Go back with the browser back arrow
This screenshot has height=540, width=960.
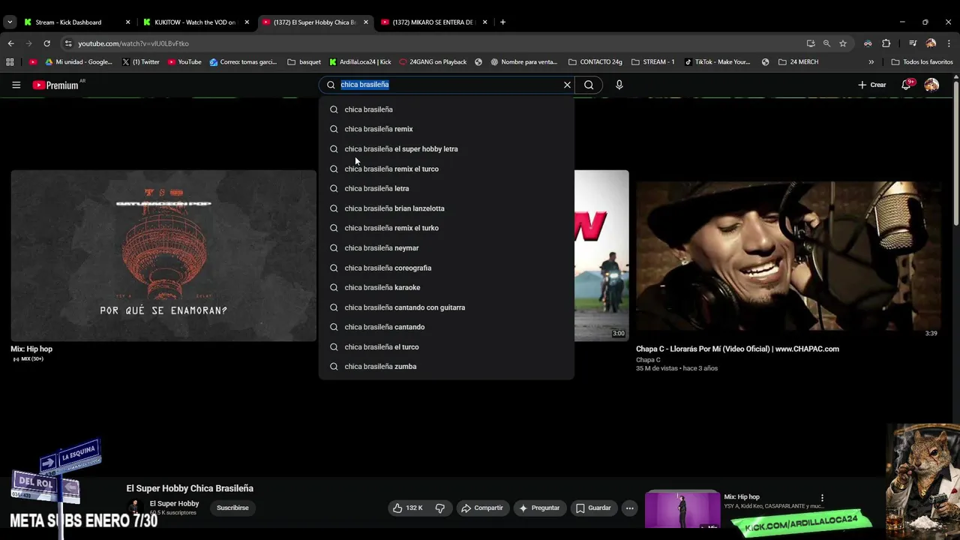(x=10, y=43)
